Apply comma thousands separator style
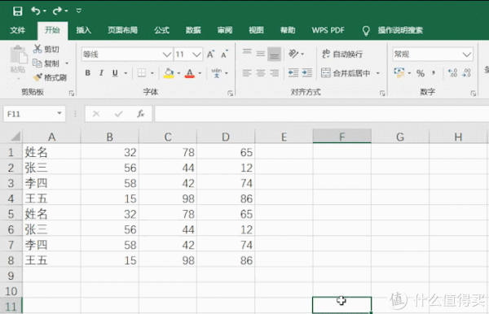The height and width of the screenshot is (314, 489). (434, 73)
